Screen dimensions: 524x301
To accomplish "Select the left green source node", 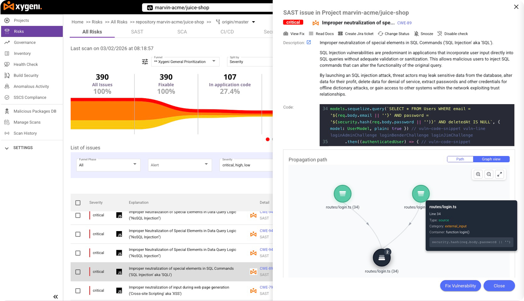I will [343, 194].
